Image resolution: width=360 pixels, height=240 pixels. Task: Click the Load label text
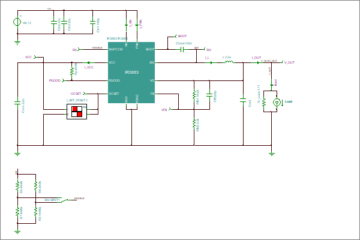pos(289,101)
